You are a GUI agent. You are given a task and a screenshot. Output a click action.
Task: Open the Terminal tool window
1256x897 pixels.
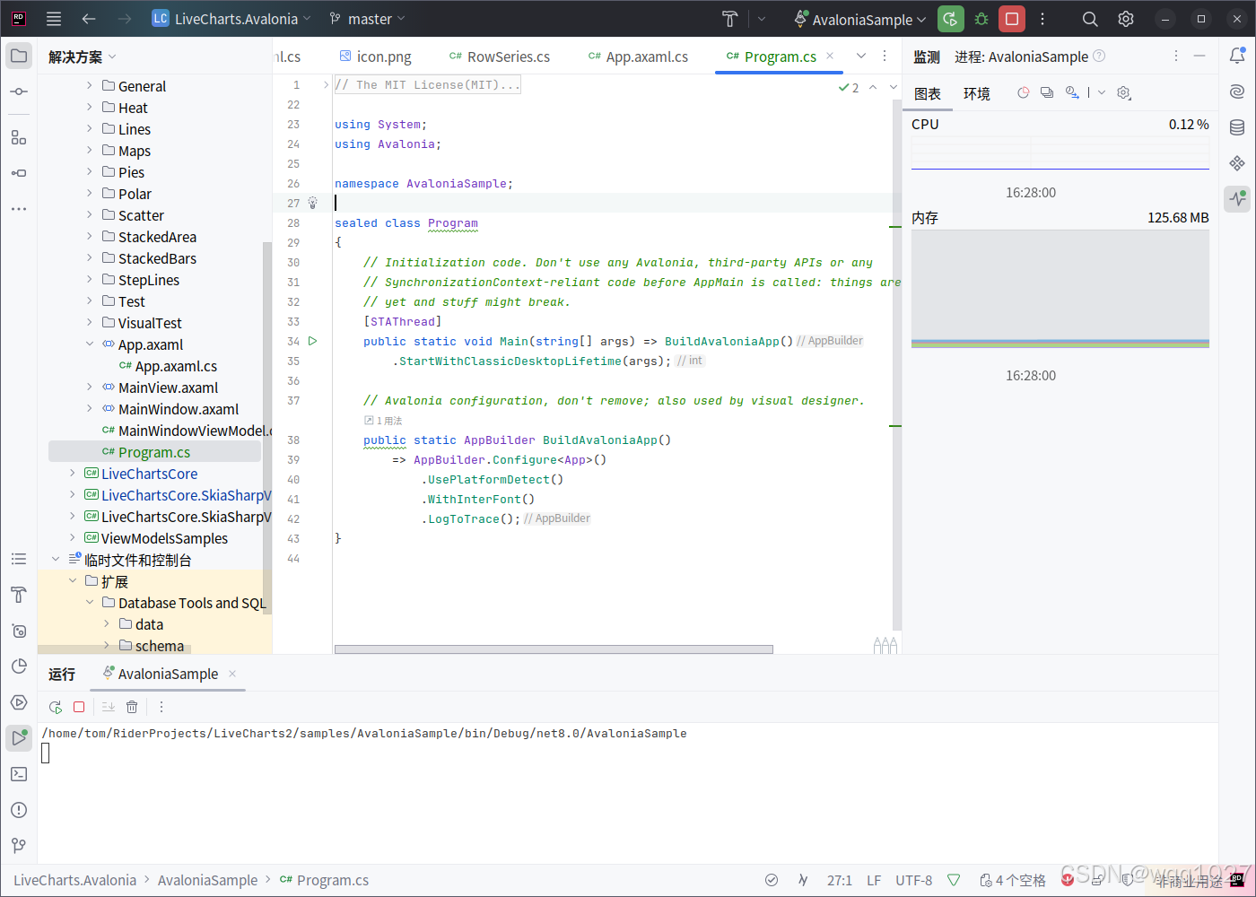19,774
